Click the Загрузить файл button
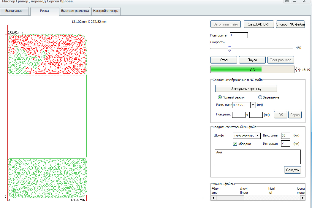312x208 pixels. (x=225, y=24)
